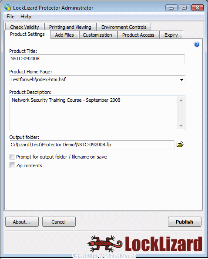208x259 pixels.
Task: Browse output folder with the folder icon
Action: coord(180,145)
